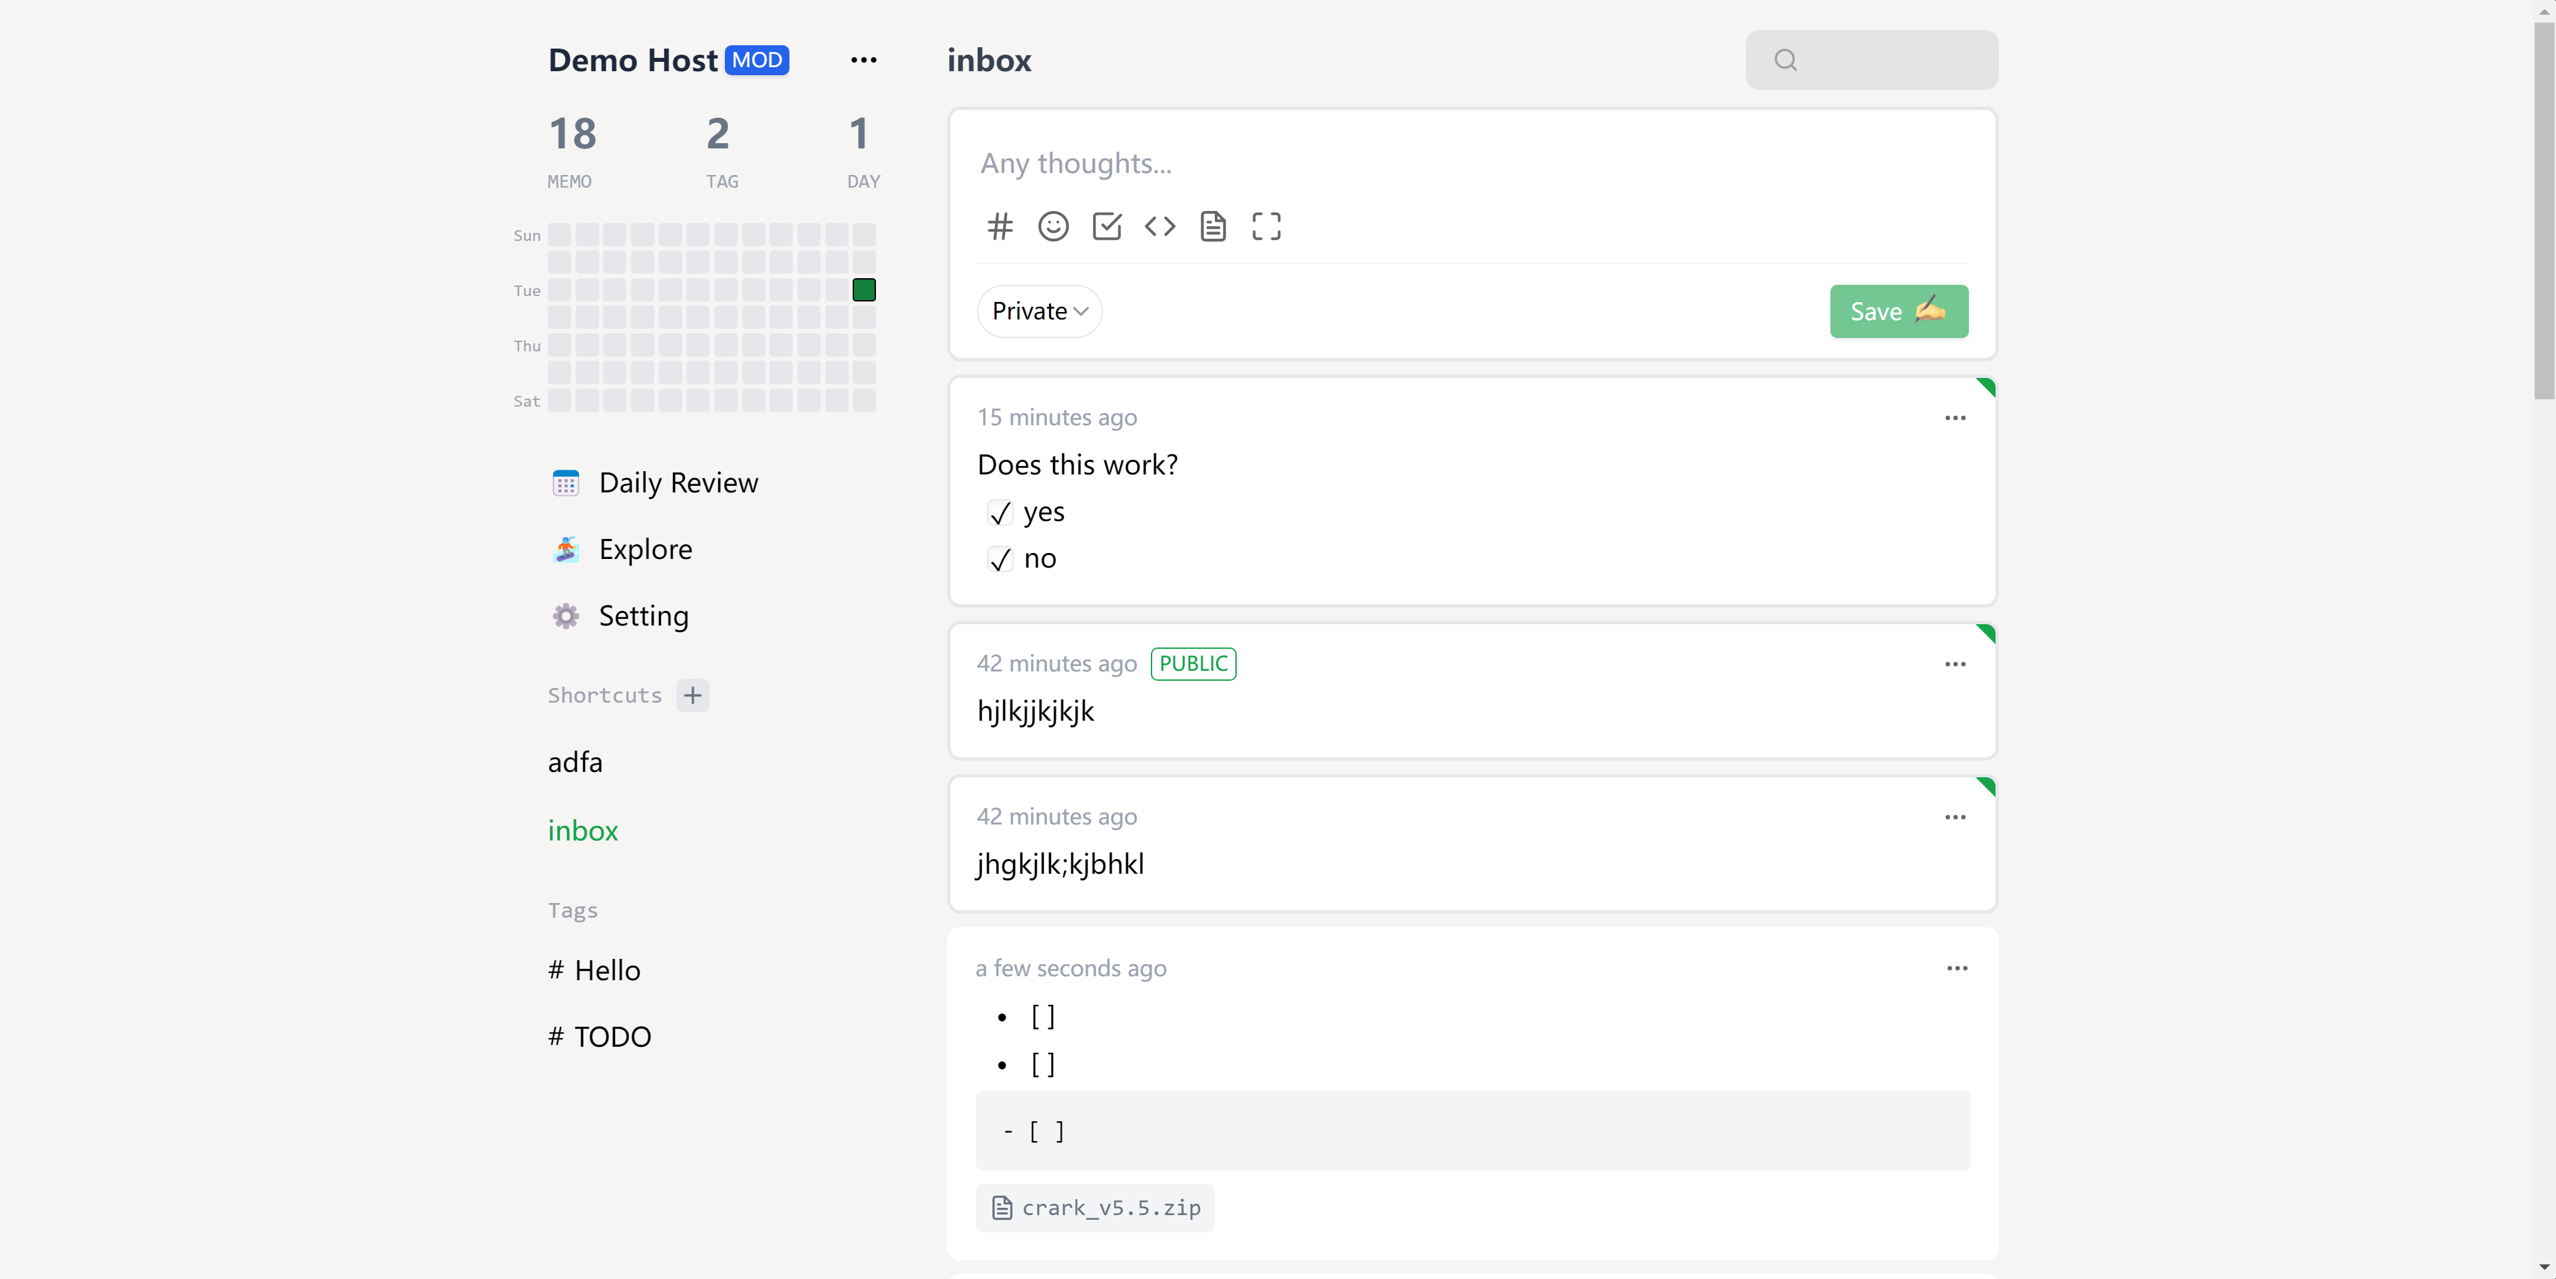The width and height of the screenshot is (2556, 1279).
Task: Select the dark green activity square on Tuesday
Action: click(x=863, y=289)
